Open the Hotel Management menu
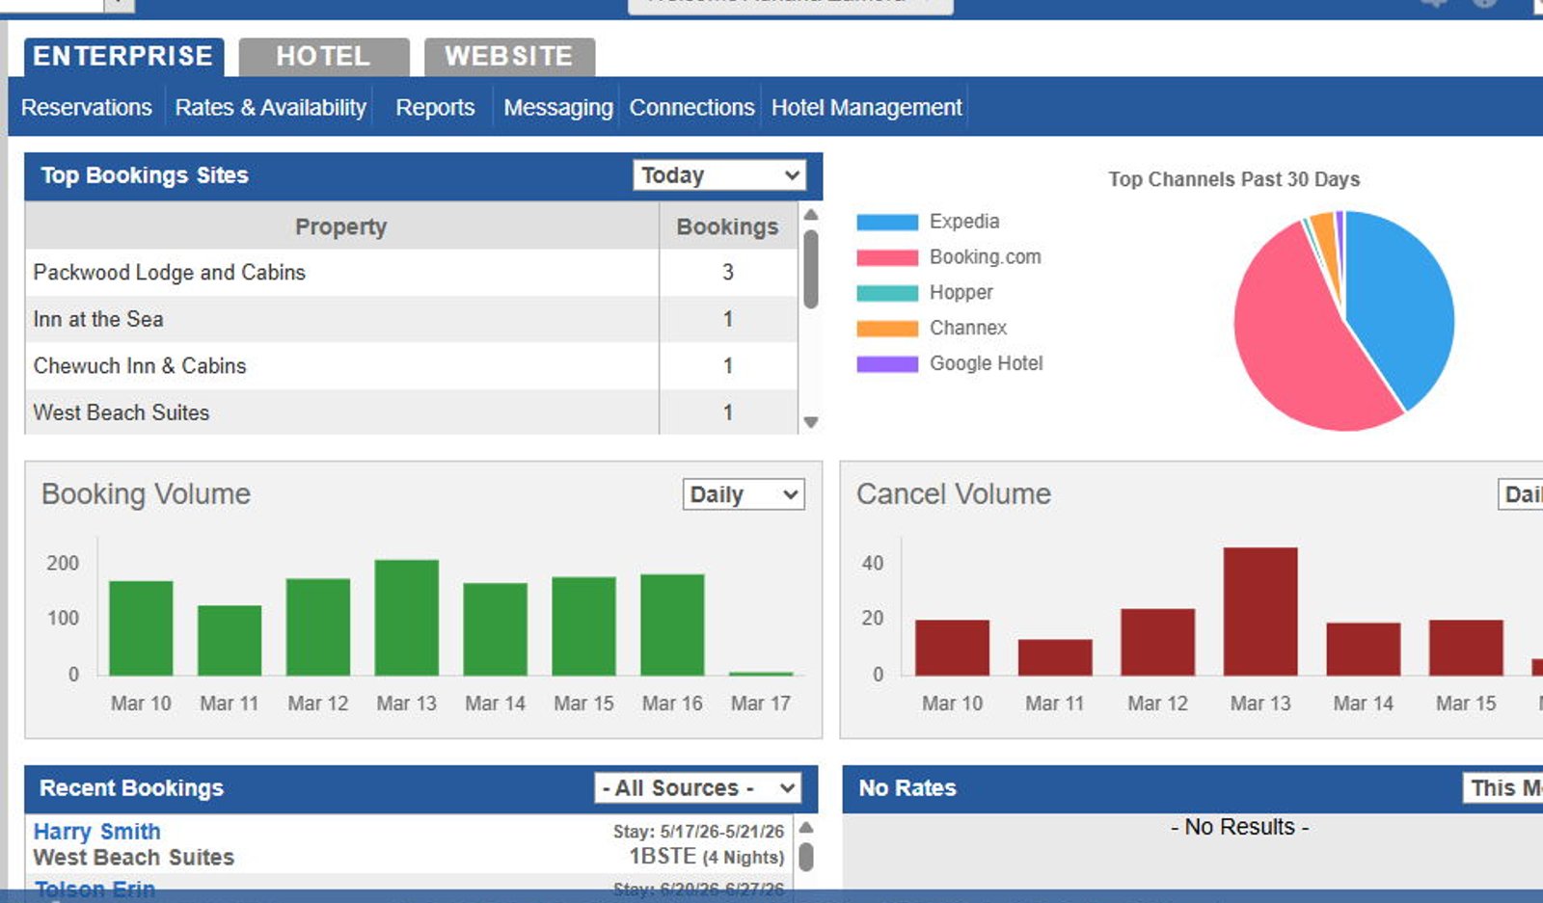 [867, 107]
